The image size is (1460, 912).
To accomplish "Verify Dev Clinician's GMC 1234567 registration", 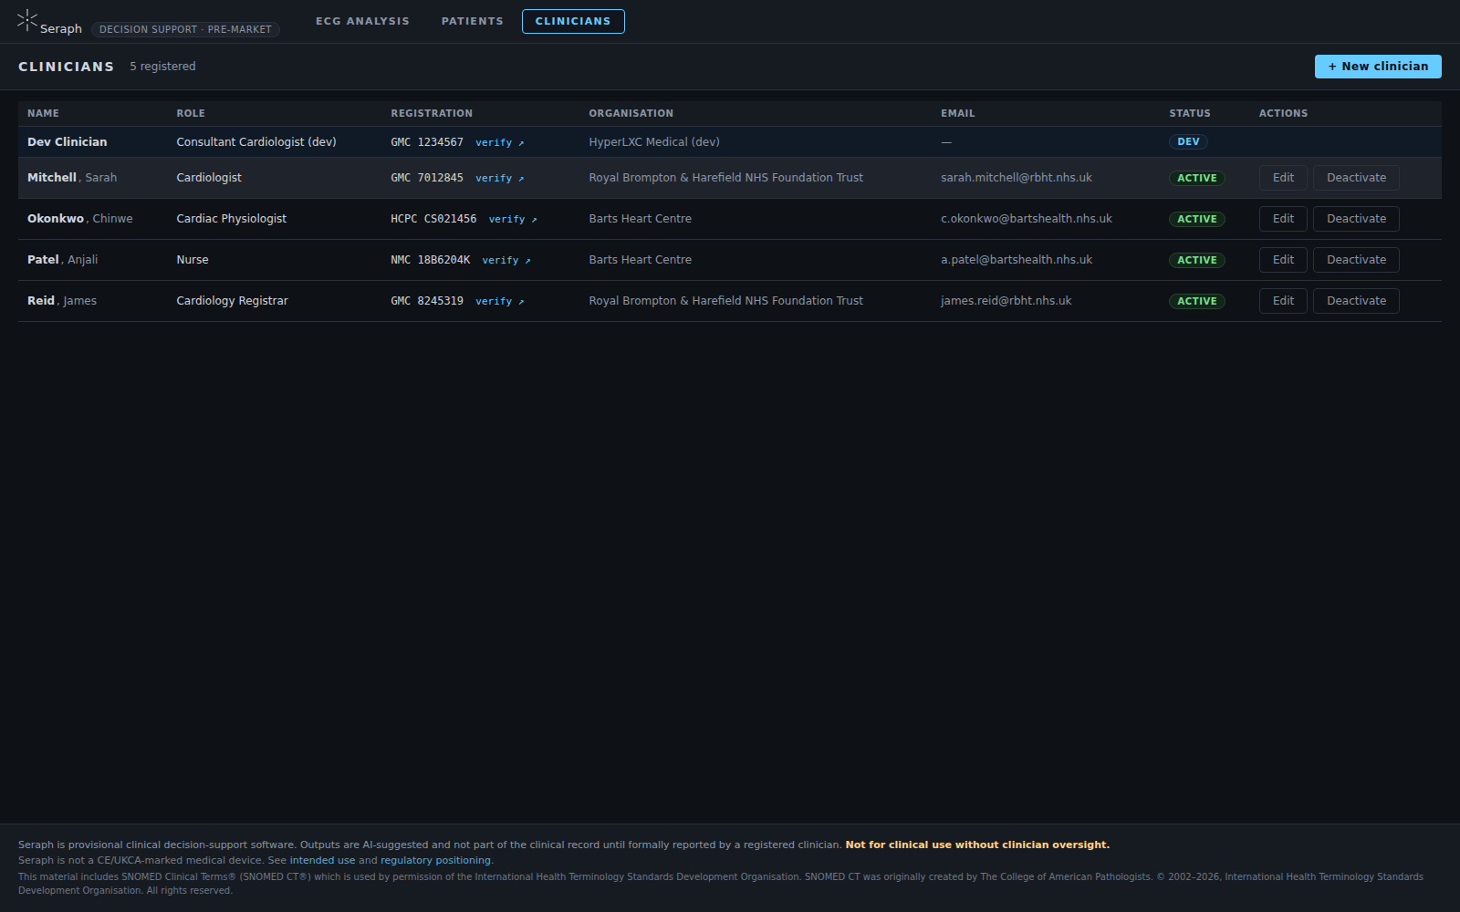I will [499, 142].
